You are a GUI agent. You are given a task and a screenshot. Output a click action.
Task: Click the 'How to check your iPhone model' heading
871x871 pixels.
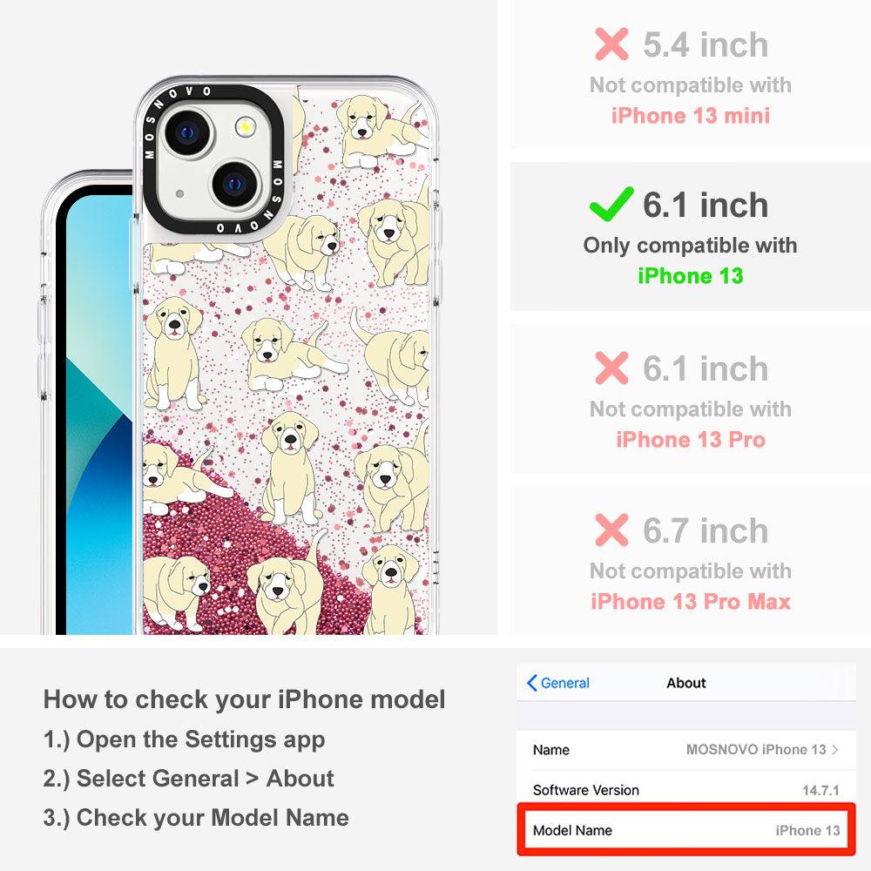(245, 699)
